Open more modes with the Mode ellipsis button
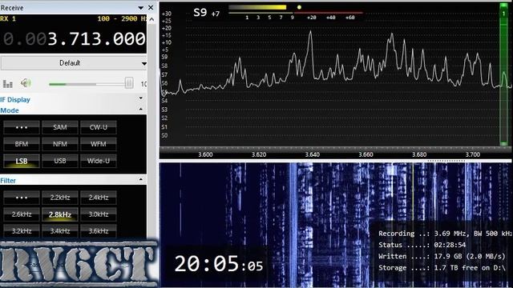Screen dimensions: 513x288 pos(22,127)
